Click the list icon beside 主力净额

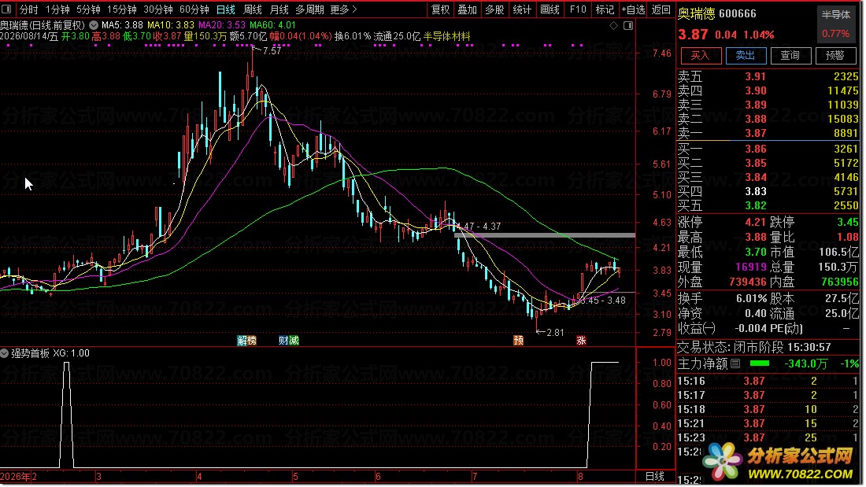[735, 363]
